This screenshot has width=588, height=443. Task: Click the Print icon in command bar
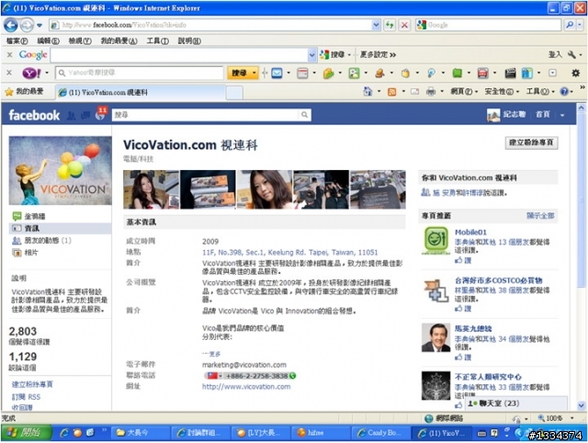pyautogui.click(x=431, y=92)
